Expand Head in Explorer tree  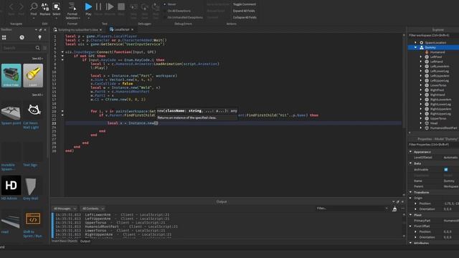point(421,123)
